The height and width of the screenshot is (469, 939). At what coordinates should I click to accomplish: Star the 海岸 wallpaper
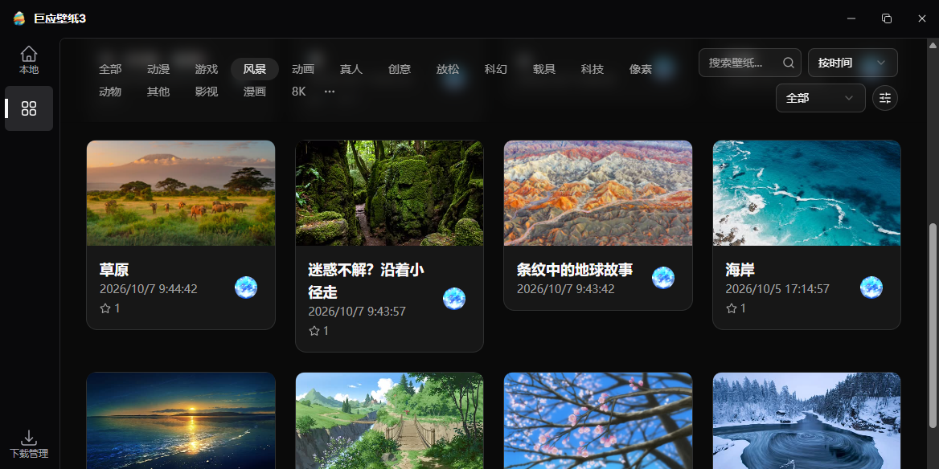(x=732, y=308)
